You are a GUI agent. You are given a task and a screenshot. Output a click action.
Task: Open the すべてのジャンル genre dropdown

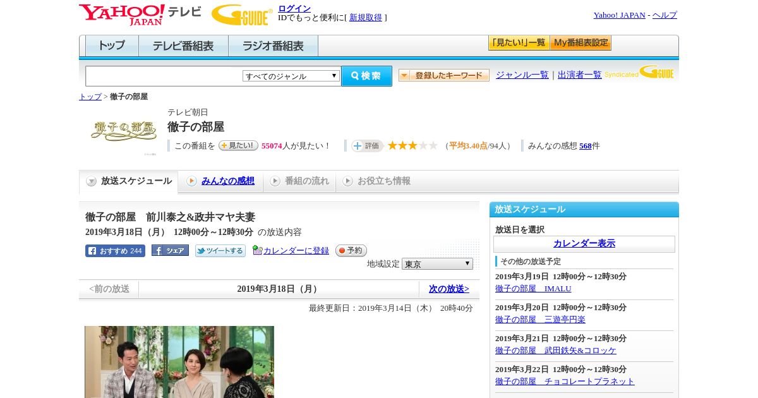[291, 76]
